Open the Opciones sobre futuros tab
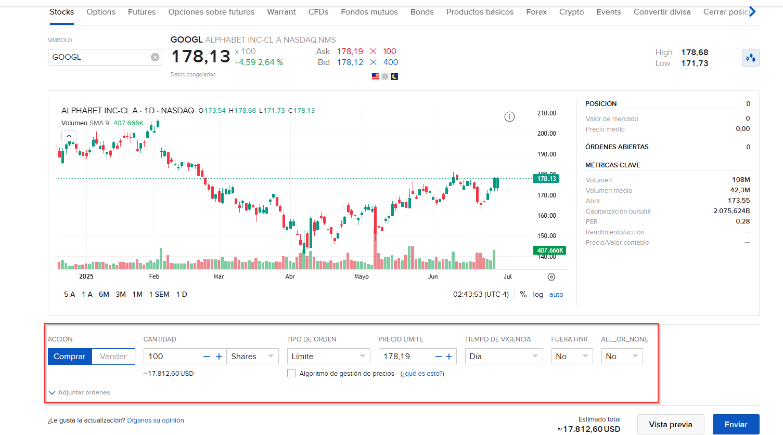This screenshot has width=783, height=435. tap(211, 11)
